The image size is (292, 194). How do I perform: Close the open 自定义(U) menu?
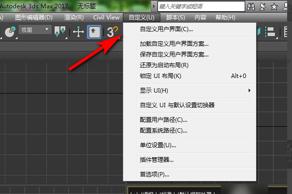[141, 18]
